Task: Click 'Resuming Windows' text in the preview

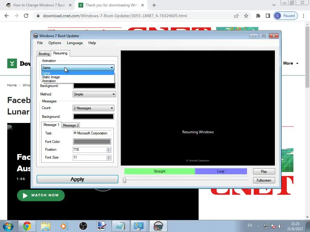Action: pos(198,132)
